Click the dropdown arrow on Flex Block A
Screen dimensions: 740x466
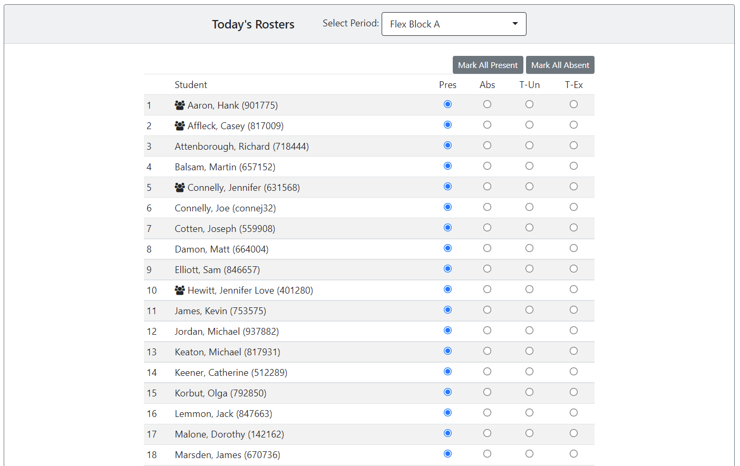(x=515, y=24)
